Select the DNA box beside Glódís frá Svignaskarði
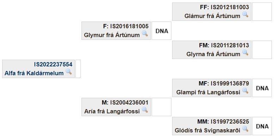This screenshot has height=137, width=274. coord(262,126)
